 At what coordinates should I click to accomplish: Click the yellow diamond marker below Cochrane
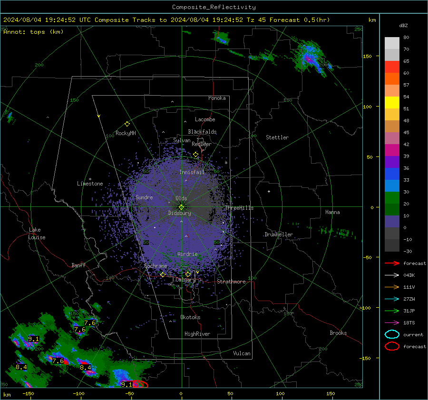click(163, 274)
